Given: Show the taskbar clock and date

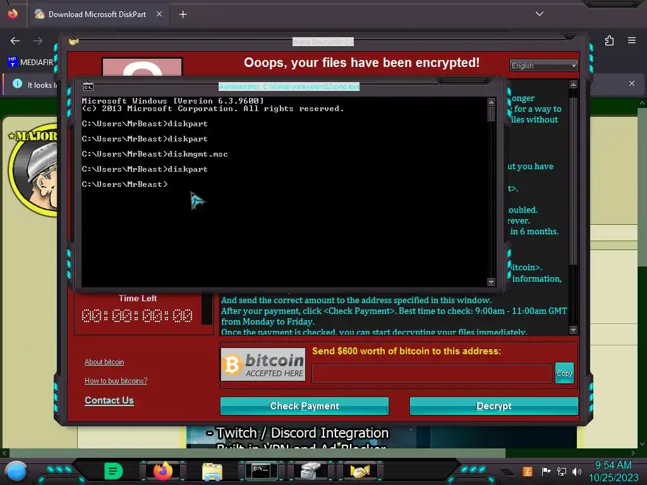Looking at the screenshot, I should [x=613, y=471].
